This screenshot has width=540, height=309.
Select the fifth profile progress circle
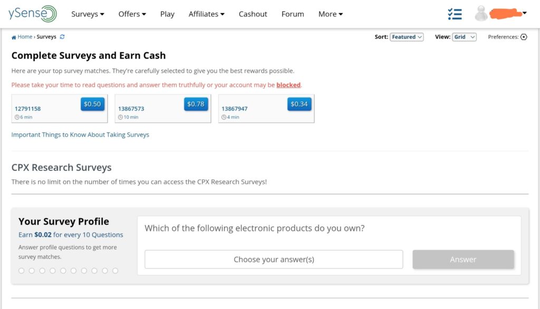coord(63,271)
